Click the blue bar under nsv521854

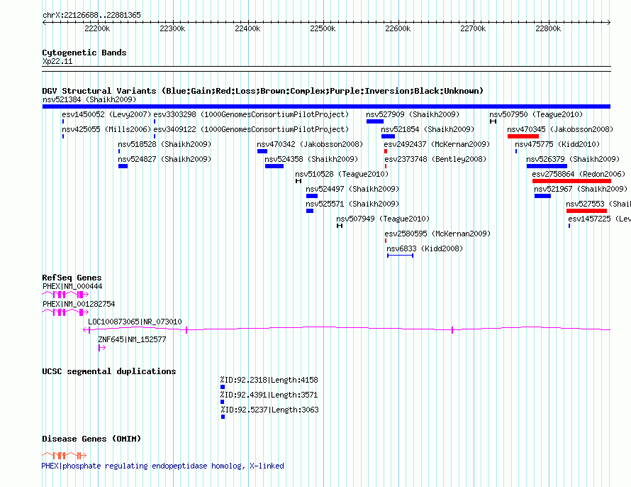pos(389,136)
